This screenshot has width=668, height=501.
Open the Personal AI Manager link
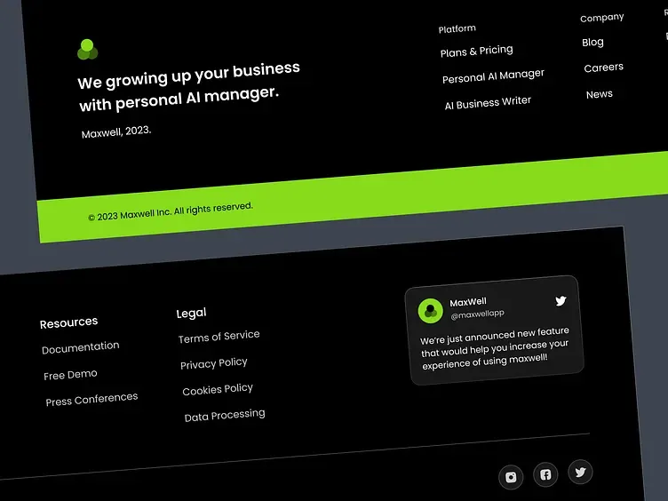coord(493,76)
